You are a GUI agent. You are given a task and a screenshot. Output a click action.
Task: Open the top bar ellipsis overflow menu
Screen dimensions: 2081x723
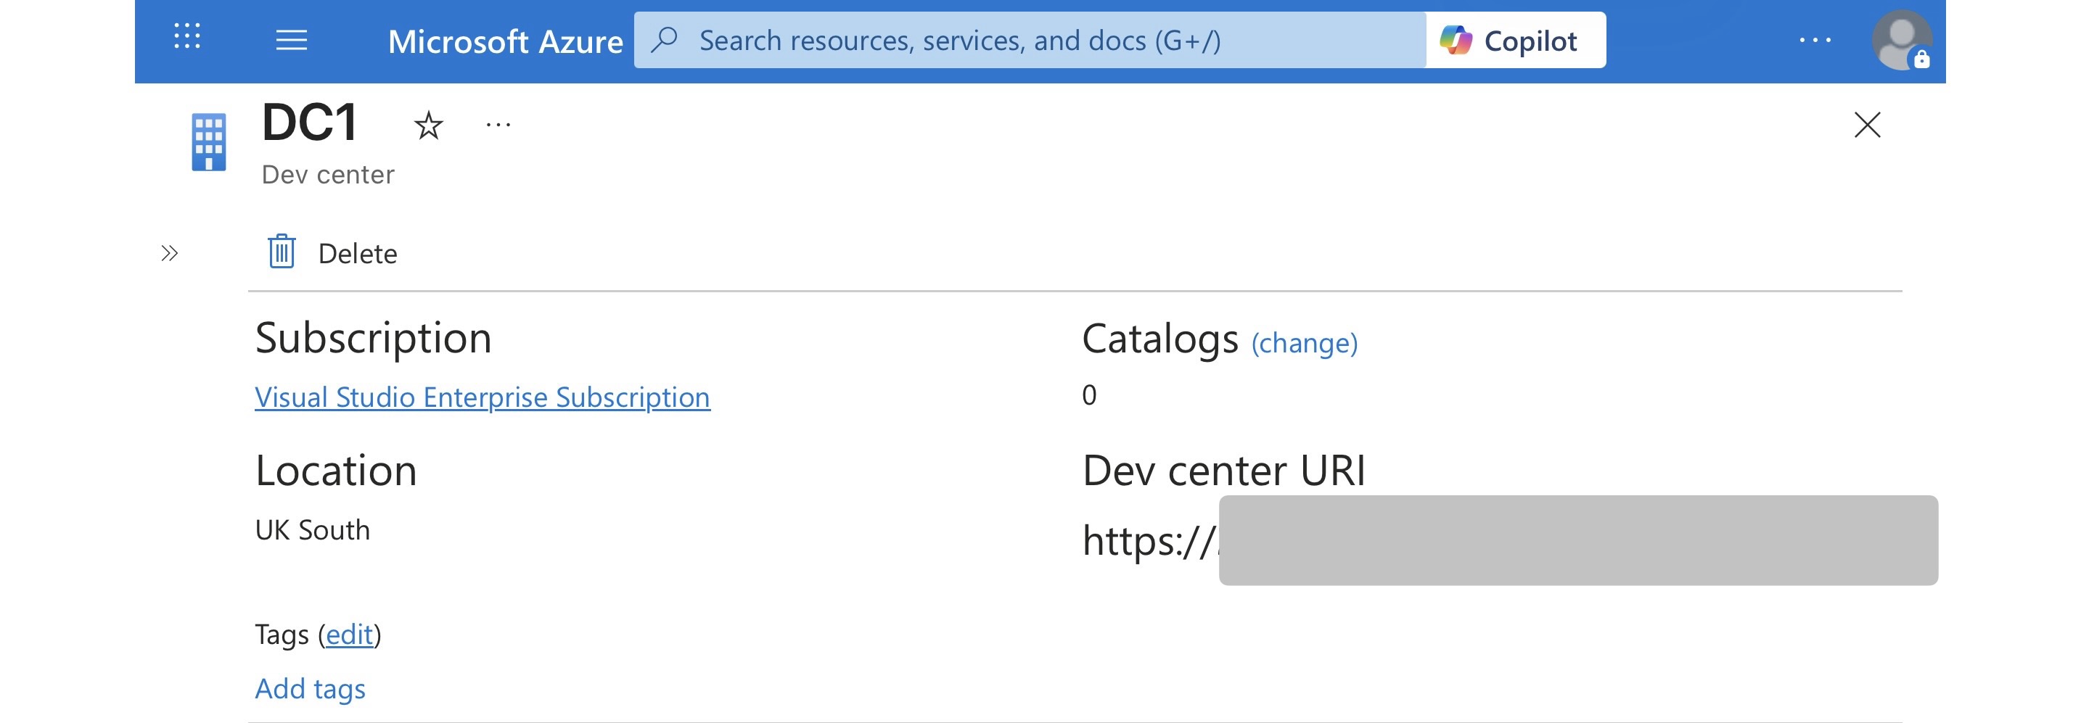click(1815, 41)
